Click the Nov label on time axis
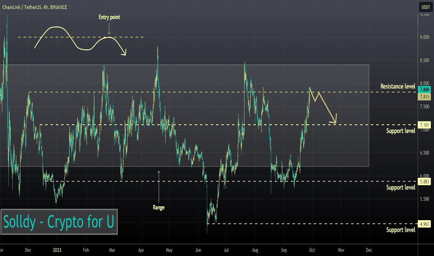The image size is (434, 256). pyautogui.click(x=341, y=250)
